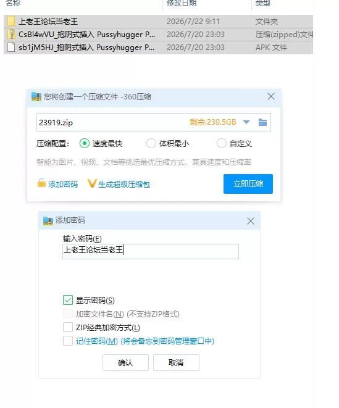Close the 添加密码 dialog
Screen dimensions: 339x408
(x=251, y=221)
